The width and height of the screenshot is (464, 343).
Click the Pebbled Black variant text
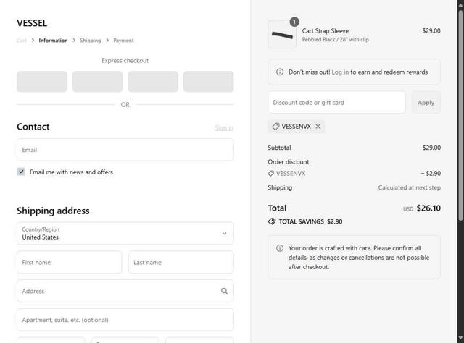tap(335, 40)
